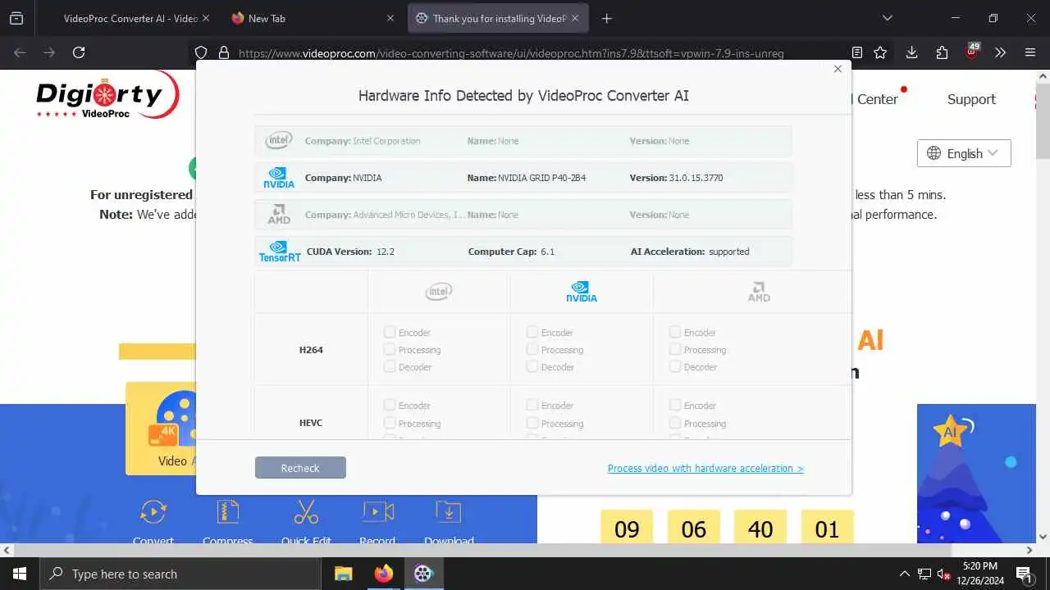Click driver version 31.0.15.3770 text
1050x590 pixels.
coord(696,178)
